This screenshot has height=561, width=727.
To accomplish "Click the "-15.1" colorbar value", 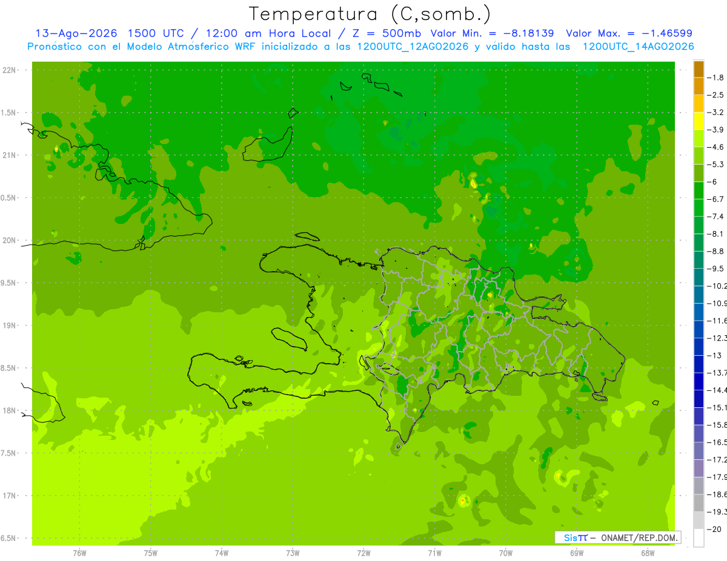I will [x=717, y=407].
